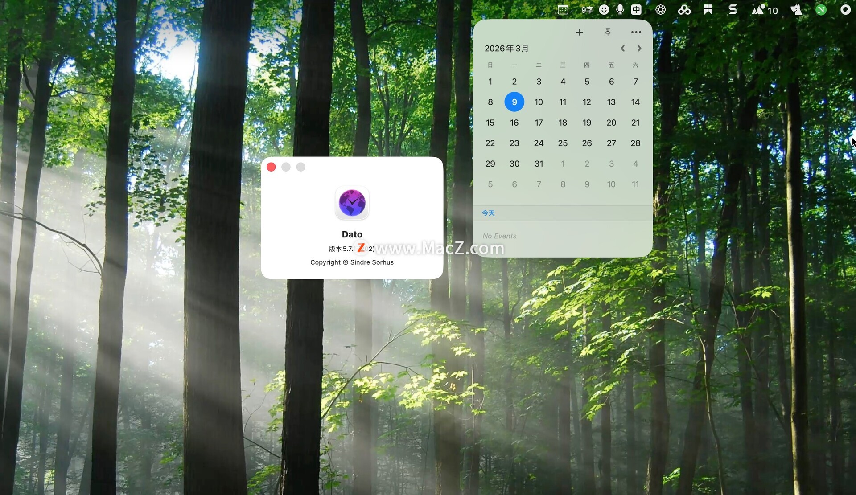Click the microphone icon in menu bar
The image size is (856, 495).
pyautogui.click(x=620, y=10)
